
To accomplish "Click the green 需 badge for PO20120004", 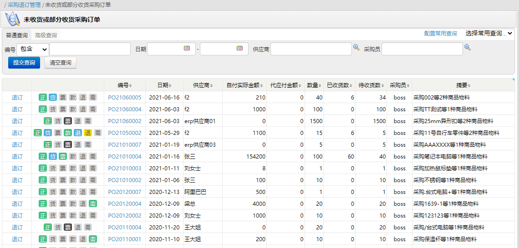I will 93,204.
